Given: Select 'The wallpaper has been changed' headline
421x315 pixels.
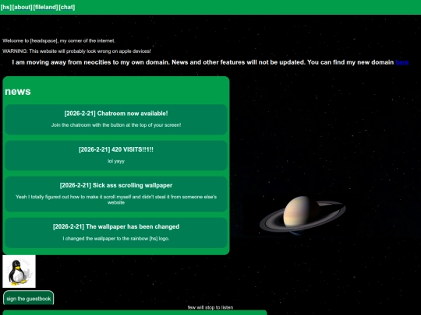Looking at the screenshot, I should click(x=116, y=226).
